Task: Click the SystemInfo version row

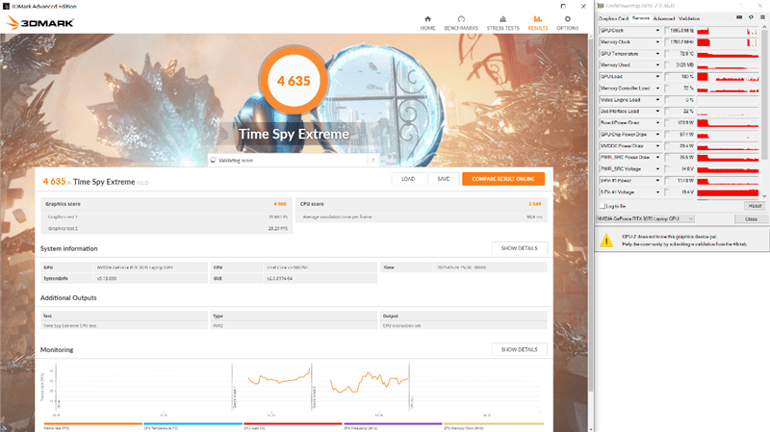Action: pyautogui.click(x=125, y=278)
